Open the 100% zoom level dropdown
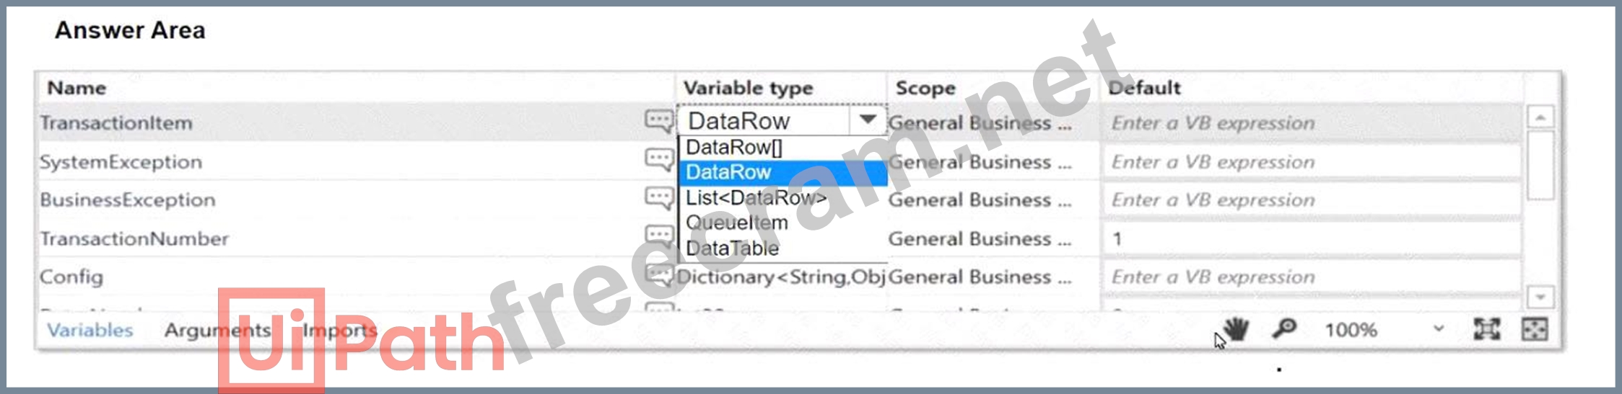Viewport: 1622px width, 394px height. coord(1438,330)
